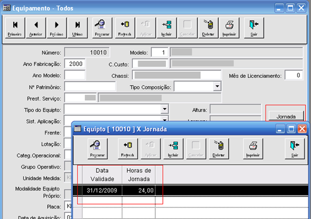Click the Data Validade column header
311x219 pixels.
click(x=102, y=175)
